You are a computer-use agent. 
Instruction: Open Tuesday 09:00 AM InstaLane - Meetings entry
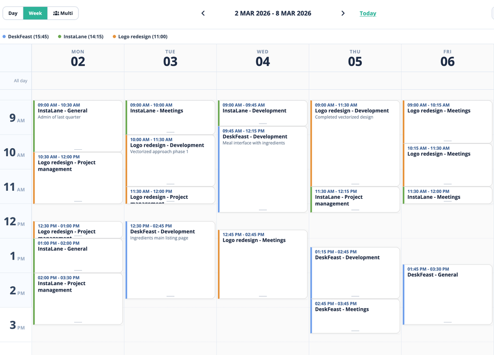tap(170, 117)
